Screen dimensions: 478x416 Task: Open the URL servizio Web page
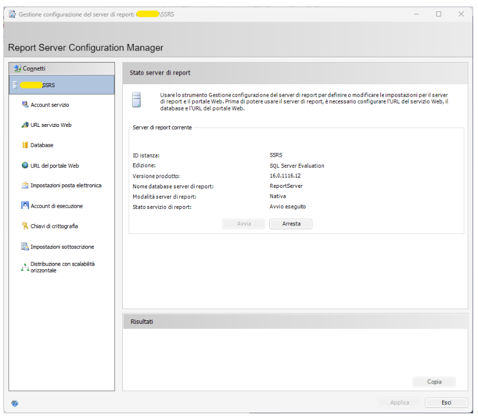tap(51, 125)
